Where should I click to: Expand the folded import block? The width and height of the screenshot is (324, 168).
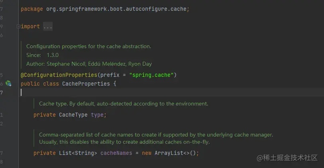(18, 27)
